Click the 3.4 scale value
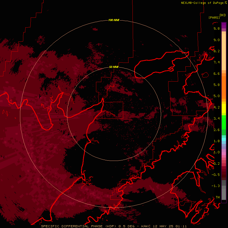Screen dimensions: 228x228 217,119
